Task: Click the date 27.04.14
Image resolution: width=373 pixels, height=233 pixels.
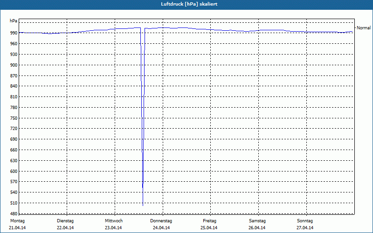Action: point(305,228)
